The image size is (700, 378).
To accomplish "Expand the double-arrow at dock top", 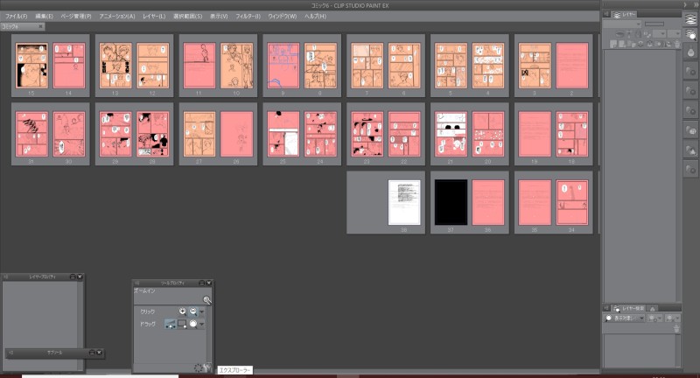I will (694, 5).
